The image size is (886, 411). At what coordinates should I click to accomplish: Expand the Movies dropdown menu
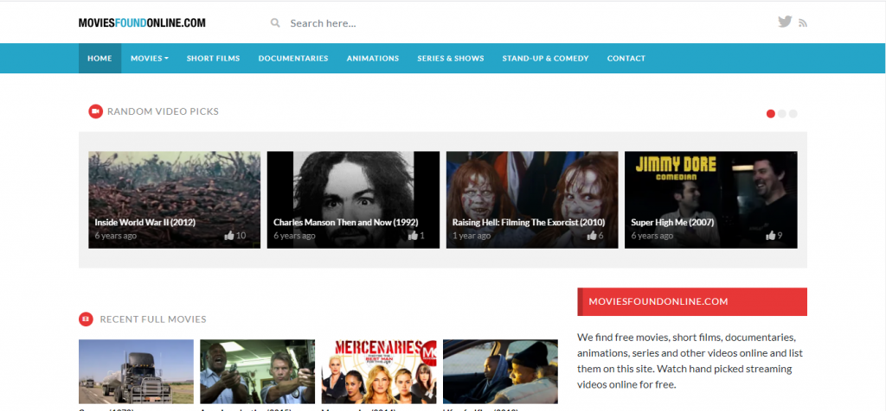tap(150, 58)
